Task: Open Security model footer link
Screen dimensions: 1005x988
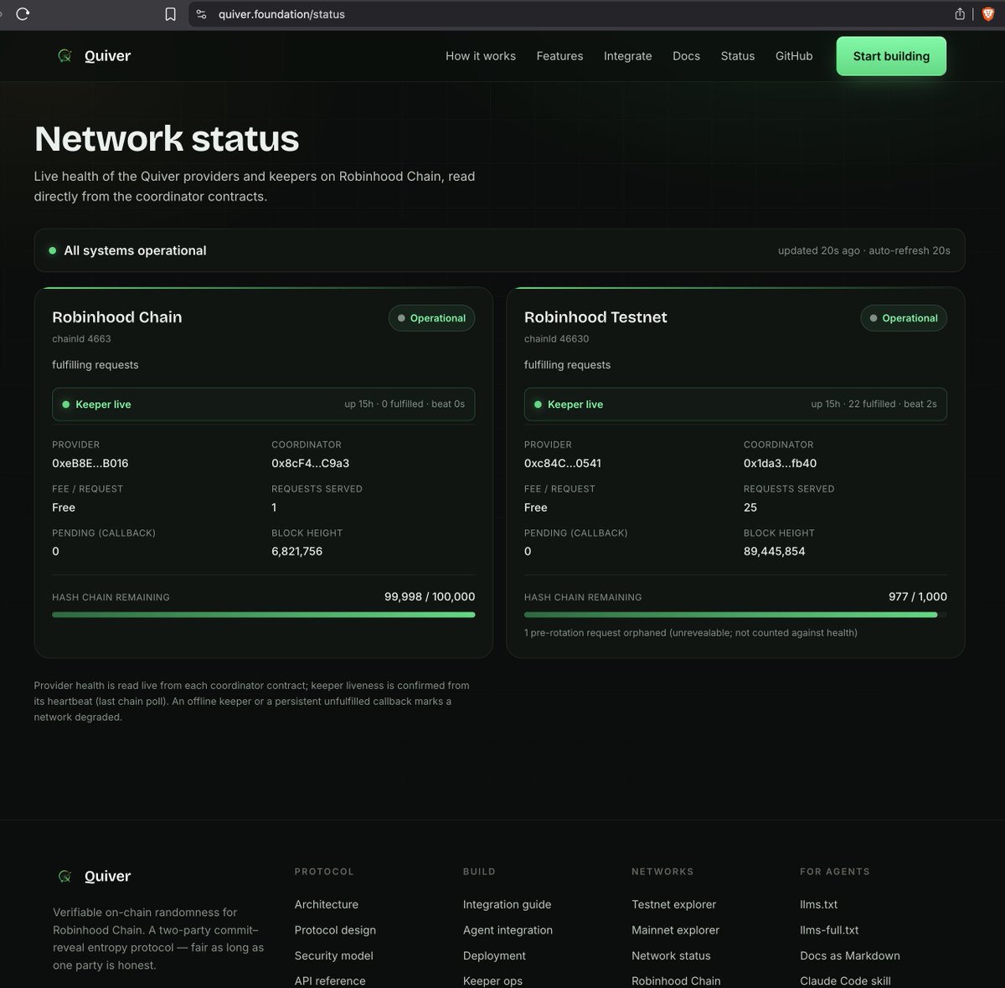Action: pyautogui.click(x=334, y=955)
